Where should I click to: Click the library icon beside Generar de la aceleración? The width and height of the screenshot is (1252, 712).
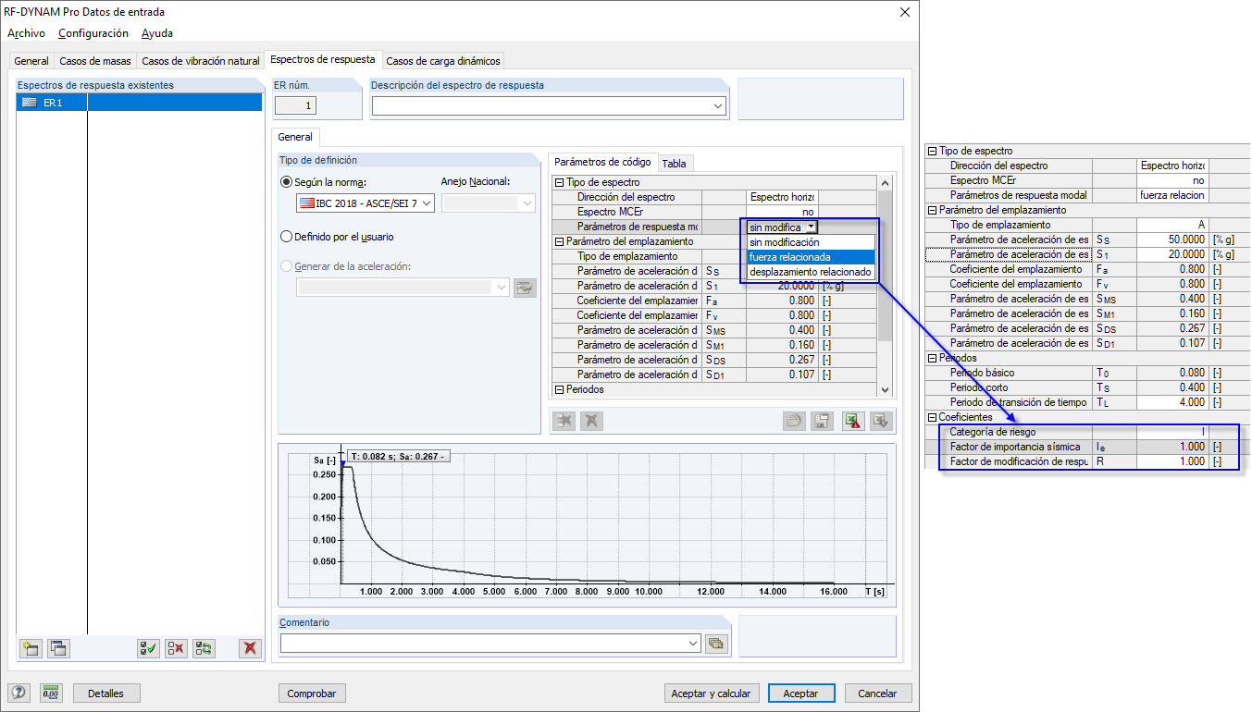coord(526,287)
